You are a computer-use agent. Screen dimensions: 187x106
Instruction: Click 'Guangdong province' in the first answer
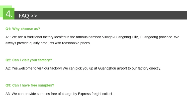(x=156, y=37)
